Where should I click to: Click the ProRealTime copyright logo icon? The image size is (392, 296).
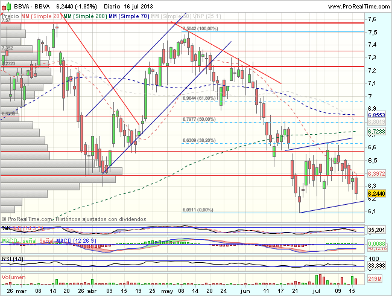click(x=4, y=219)
